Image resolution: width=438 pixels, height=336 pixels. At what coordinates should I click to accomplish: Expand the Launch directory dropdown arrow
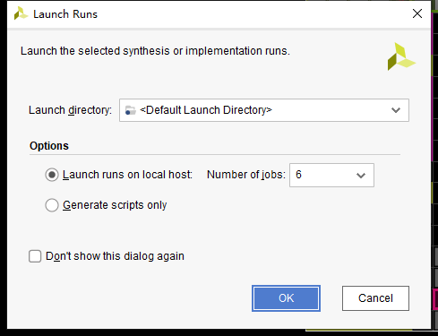[396, 110]
